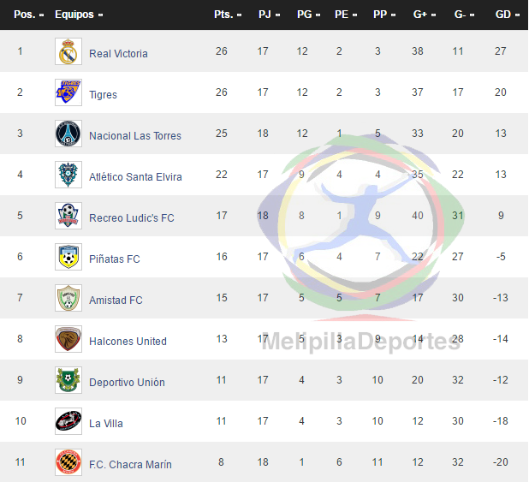Sort table by G+ goals scored
The image size is (529, 482).
(425, 15)
